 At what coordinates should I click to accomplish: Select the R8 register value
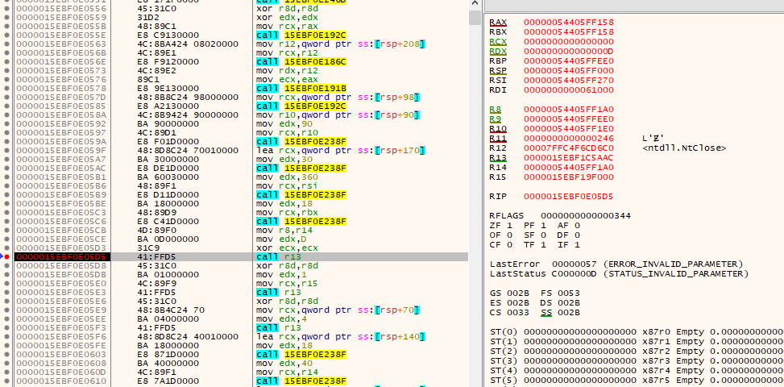click(569, 109)
